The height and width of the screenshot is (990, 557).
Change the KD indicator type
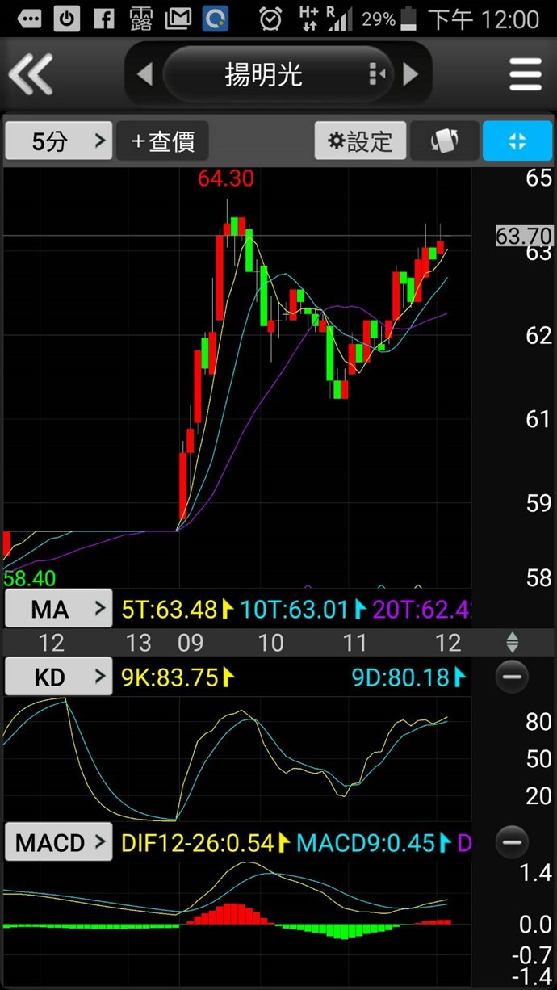coord(58,677)
